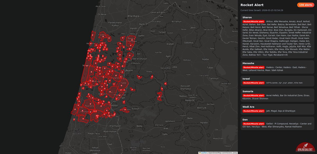Click the 136 alerts counter badge

[x=306, y=5]
